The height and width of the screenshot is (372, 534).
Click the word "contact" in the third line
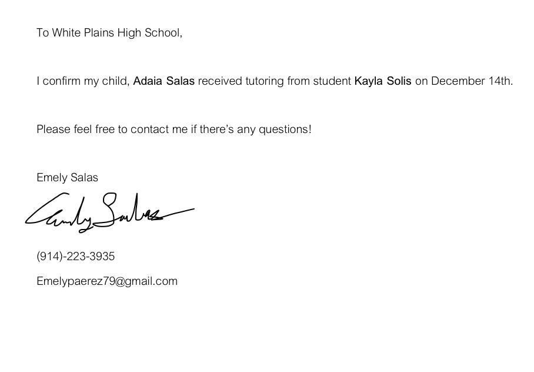(149, 129)
